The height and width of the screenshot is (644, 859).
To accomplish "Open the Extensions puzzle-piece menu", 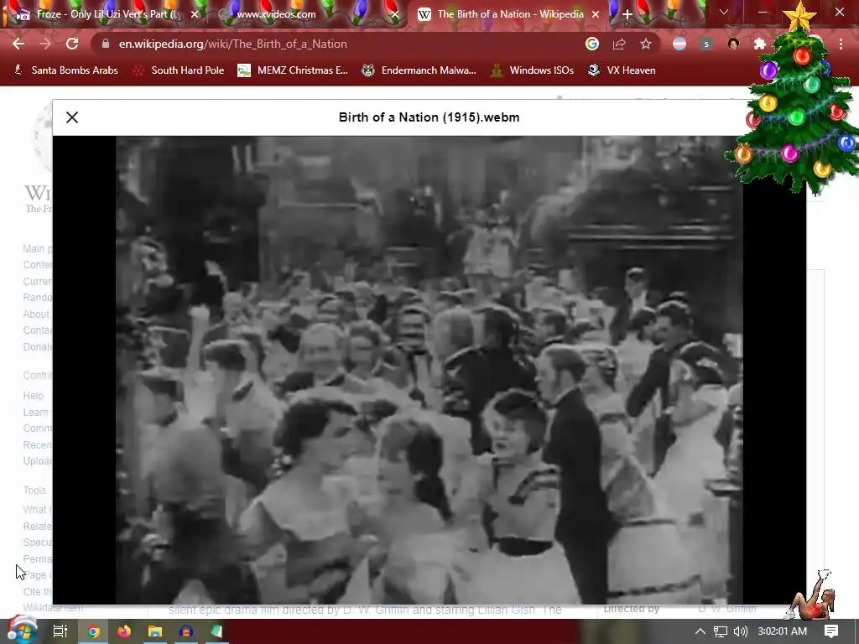I will (759, 44).
